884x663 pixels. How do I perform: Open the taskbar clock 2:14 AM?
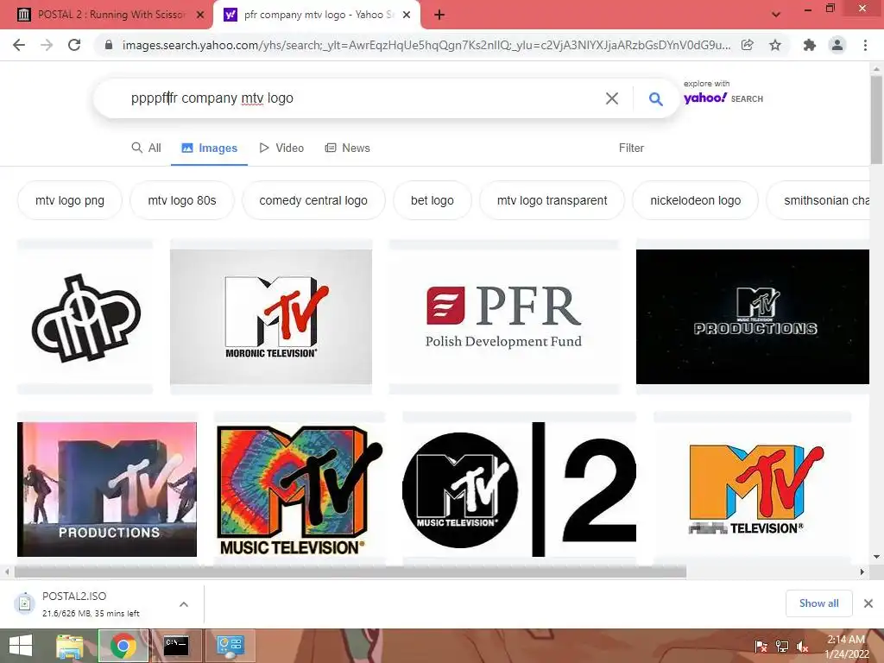(x=846, y=646)
